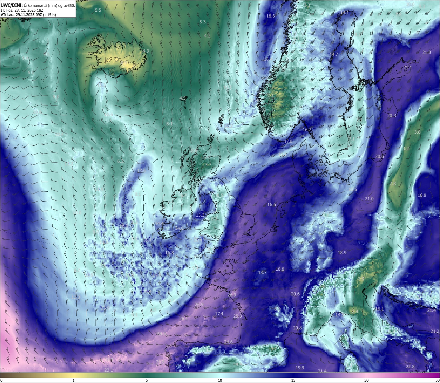Click the 13.6 map value
The height and width of the screenshot is (383, 440).
[x=141, y=170]
